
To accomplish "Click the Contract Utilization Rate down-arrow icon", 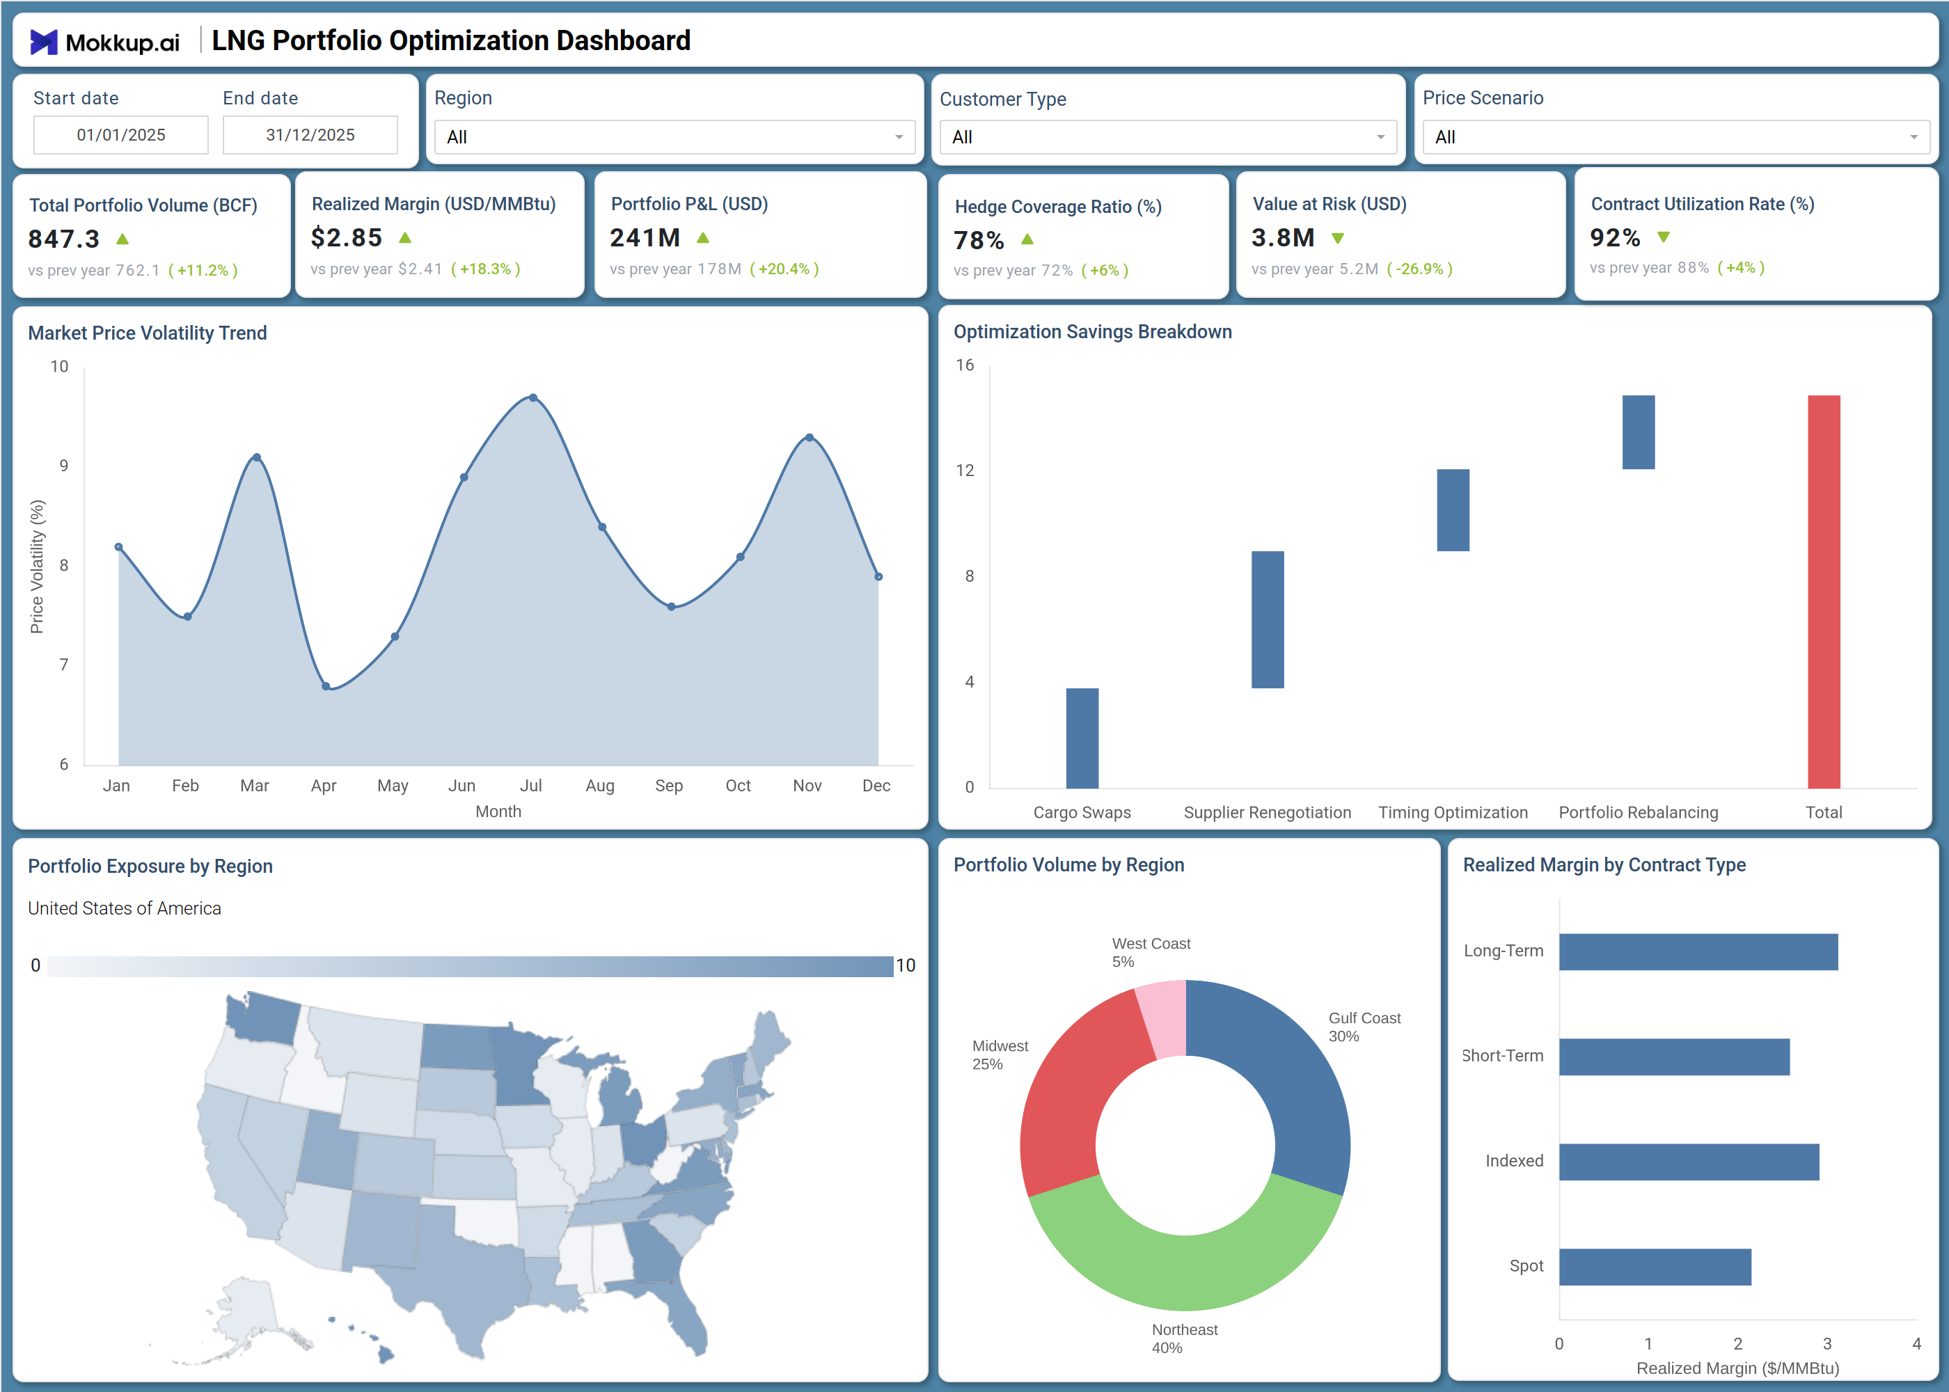I will click(1664, 237).
